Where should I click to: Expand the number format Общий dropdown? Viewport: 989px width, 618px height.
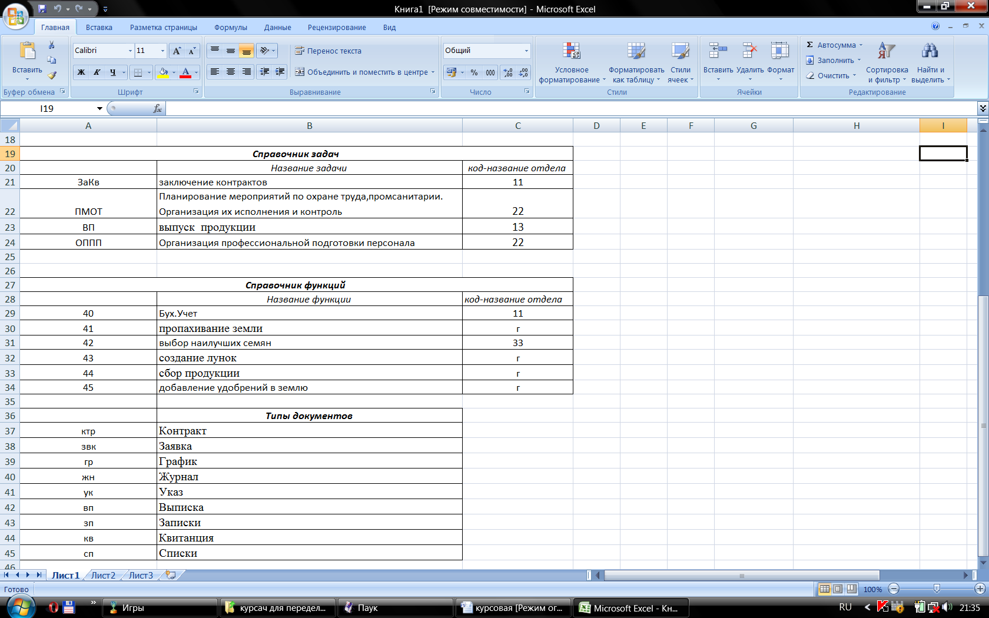pyautogui.click(x=526, y=51)
